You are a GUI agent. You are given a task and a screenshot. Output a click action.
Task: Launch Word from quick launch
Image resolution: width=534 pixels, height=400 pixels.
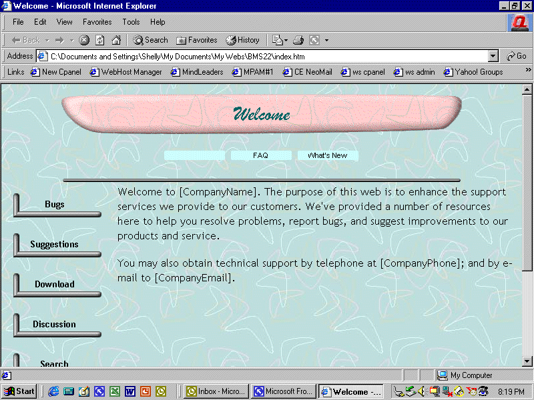point(130,391)
